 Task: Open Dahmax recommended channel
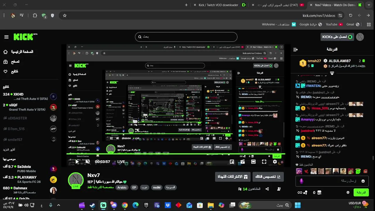(29, 190)
